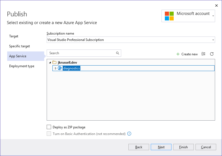This screenshot has width=222, height=156.
Task: Click the Cancel button
Action: (206, 147)
